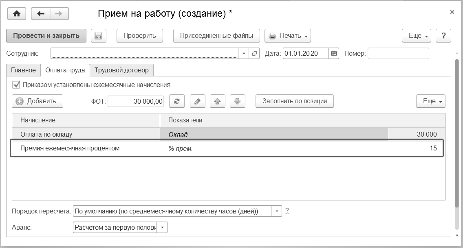
Task: Click vertical scrollbar down arrow
Action: (x=457, y=235)
